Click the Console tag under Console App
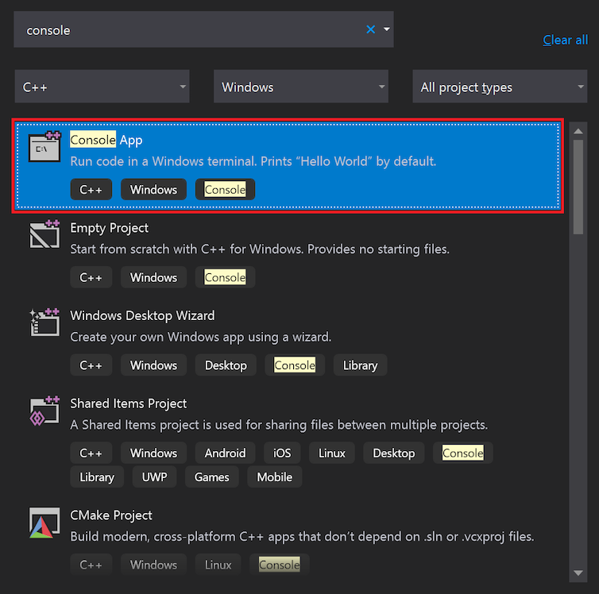599x594 pixels. pos(225,189)
